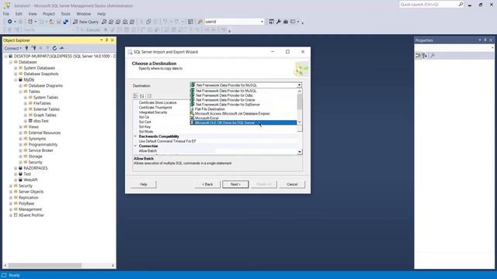Open a New Query window
Viewport: 497px width, 279px height.
click(x=85, y=22)
